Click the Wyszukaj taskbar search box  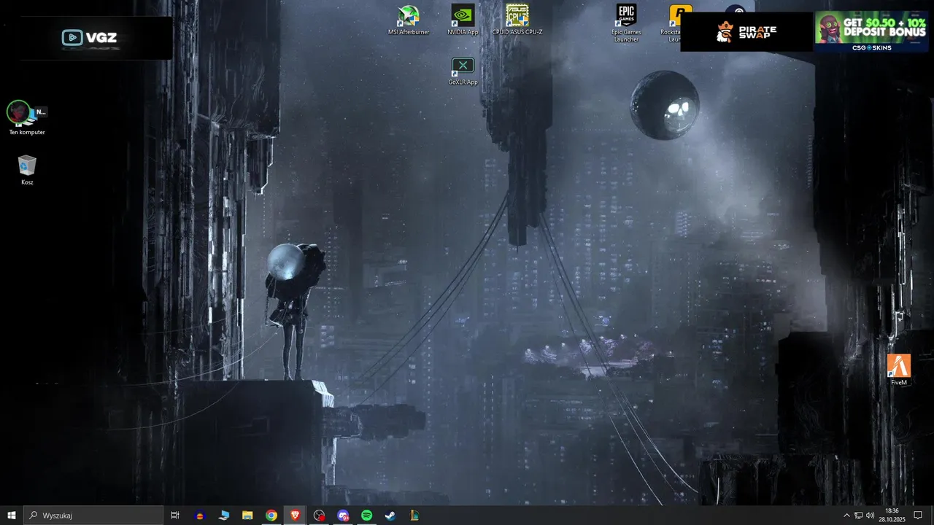pyautogui.click(x=93, y=516)
